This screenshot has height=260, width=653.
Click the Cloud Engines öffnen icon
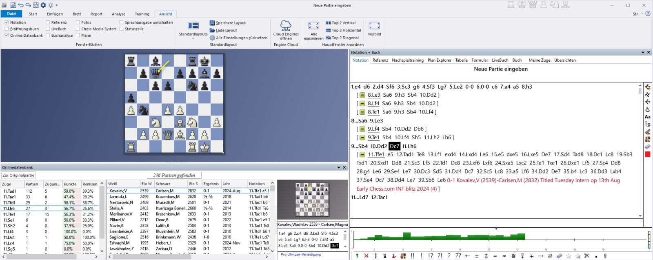tap(286, 26)
